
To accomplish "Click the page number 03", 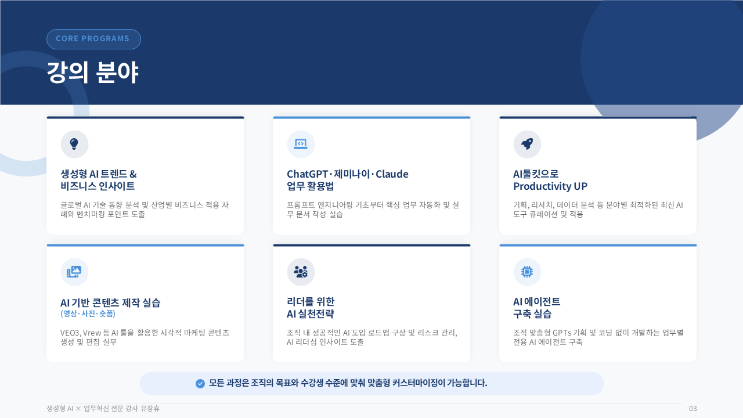I will pos(692,409).
